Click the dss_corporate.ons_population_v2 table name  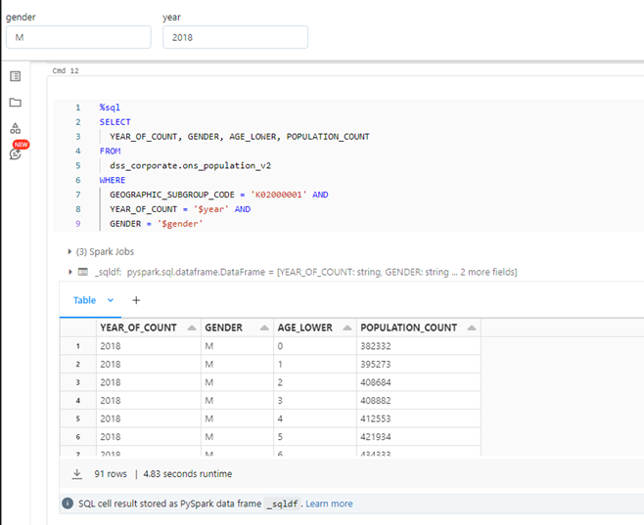coord(190,165)
